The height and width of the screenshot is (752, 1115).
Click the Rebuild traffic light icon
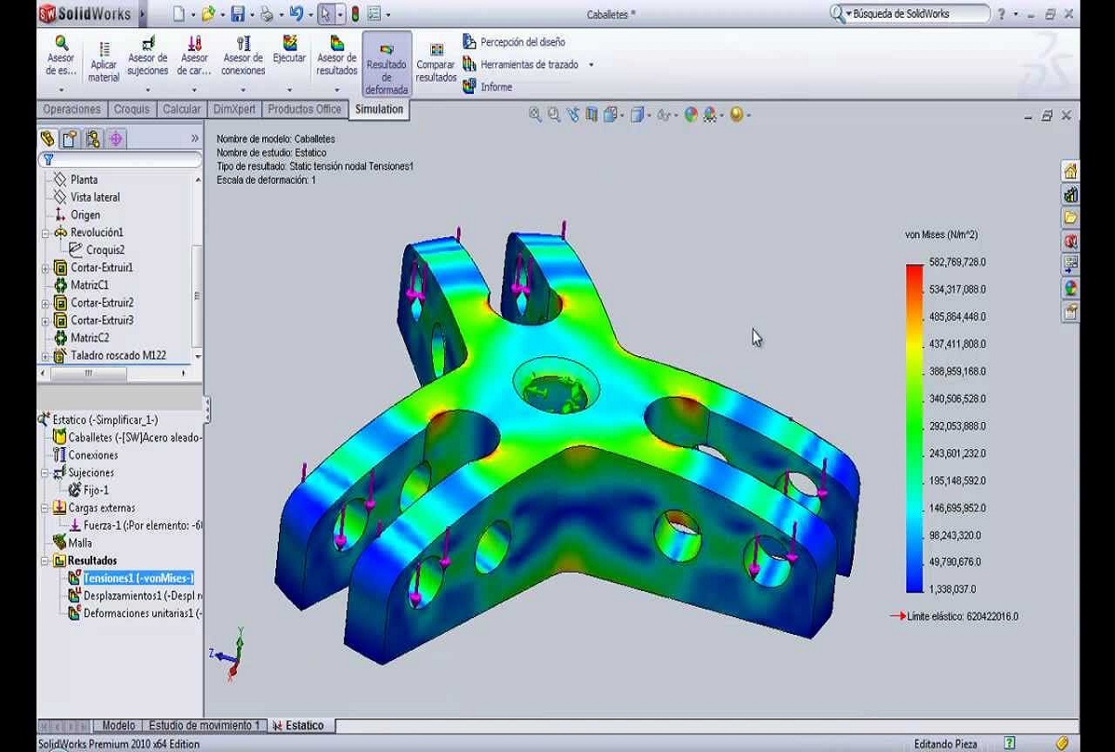355,14
